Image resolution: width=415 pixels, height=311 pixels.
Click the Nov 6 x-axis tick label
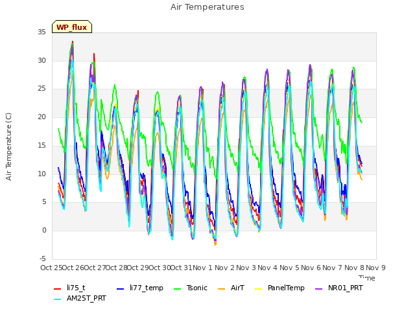point(311,268)
